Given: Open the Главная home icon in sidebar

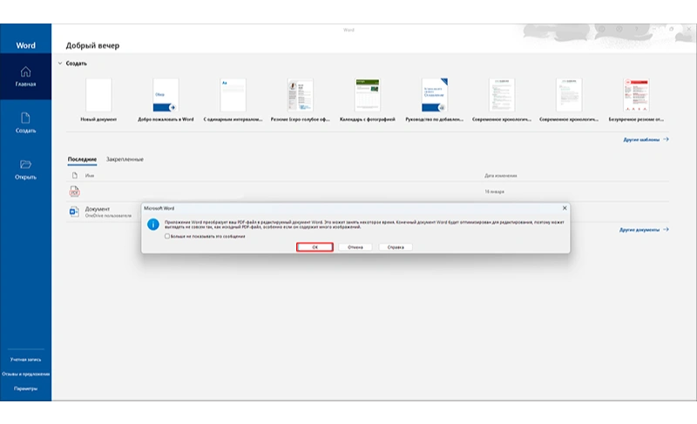Looking at the screenshot, I should (25, 71).
